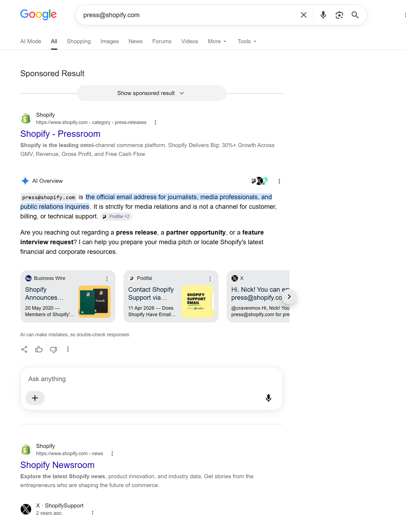Click the shopify.com press-releases URL

click(91, 122)
